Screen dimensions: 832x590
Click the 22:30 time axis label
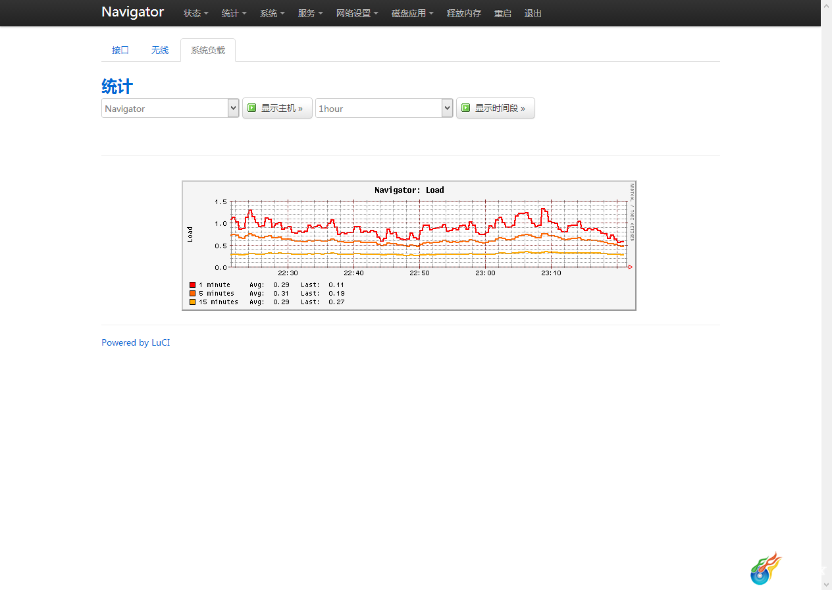[x=288, y=273]
